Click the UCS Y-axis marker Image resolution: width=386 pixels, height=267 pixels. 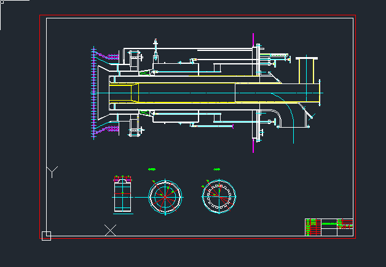pos(53,171)
